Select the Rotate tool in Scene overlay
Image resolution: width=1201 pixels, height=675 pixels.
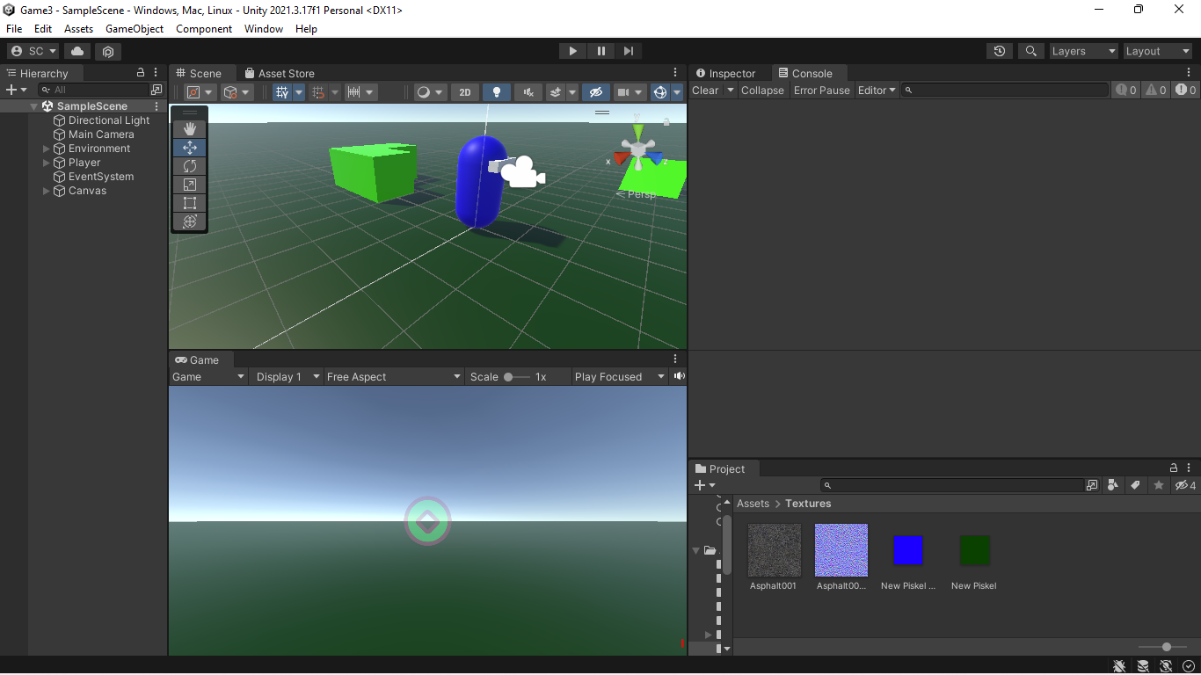189,166
